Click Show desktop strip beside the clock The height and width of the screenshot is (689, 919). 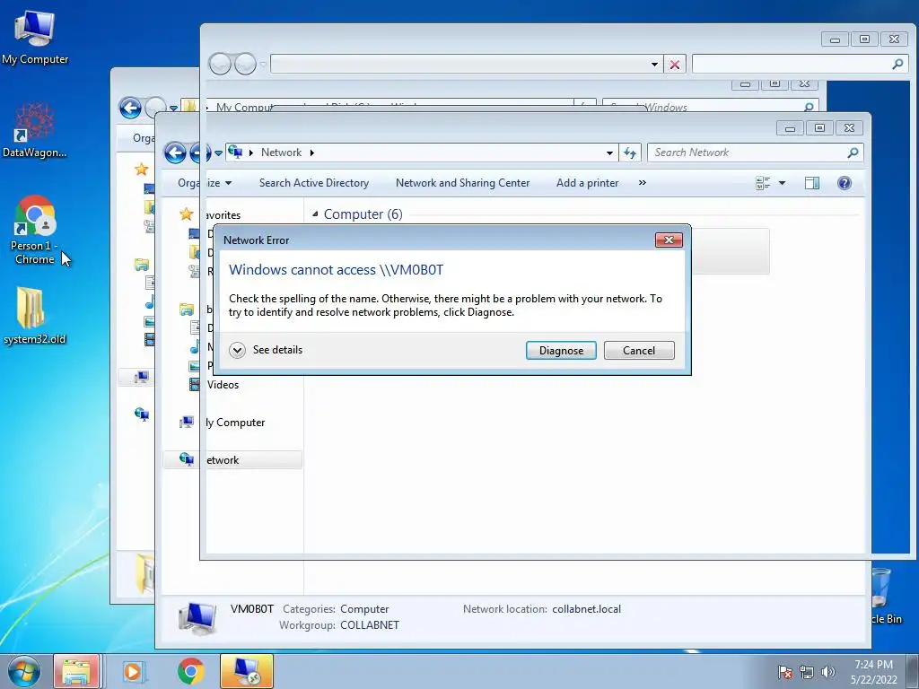(914, 671)
